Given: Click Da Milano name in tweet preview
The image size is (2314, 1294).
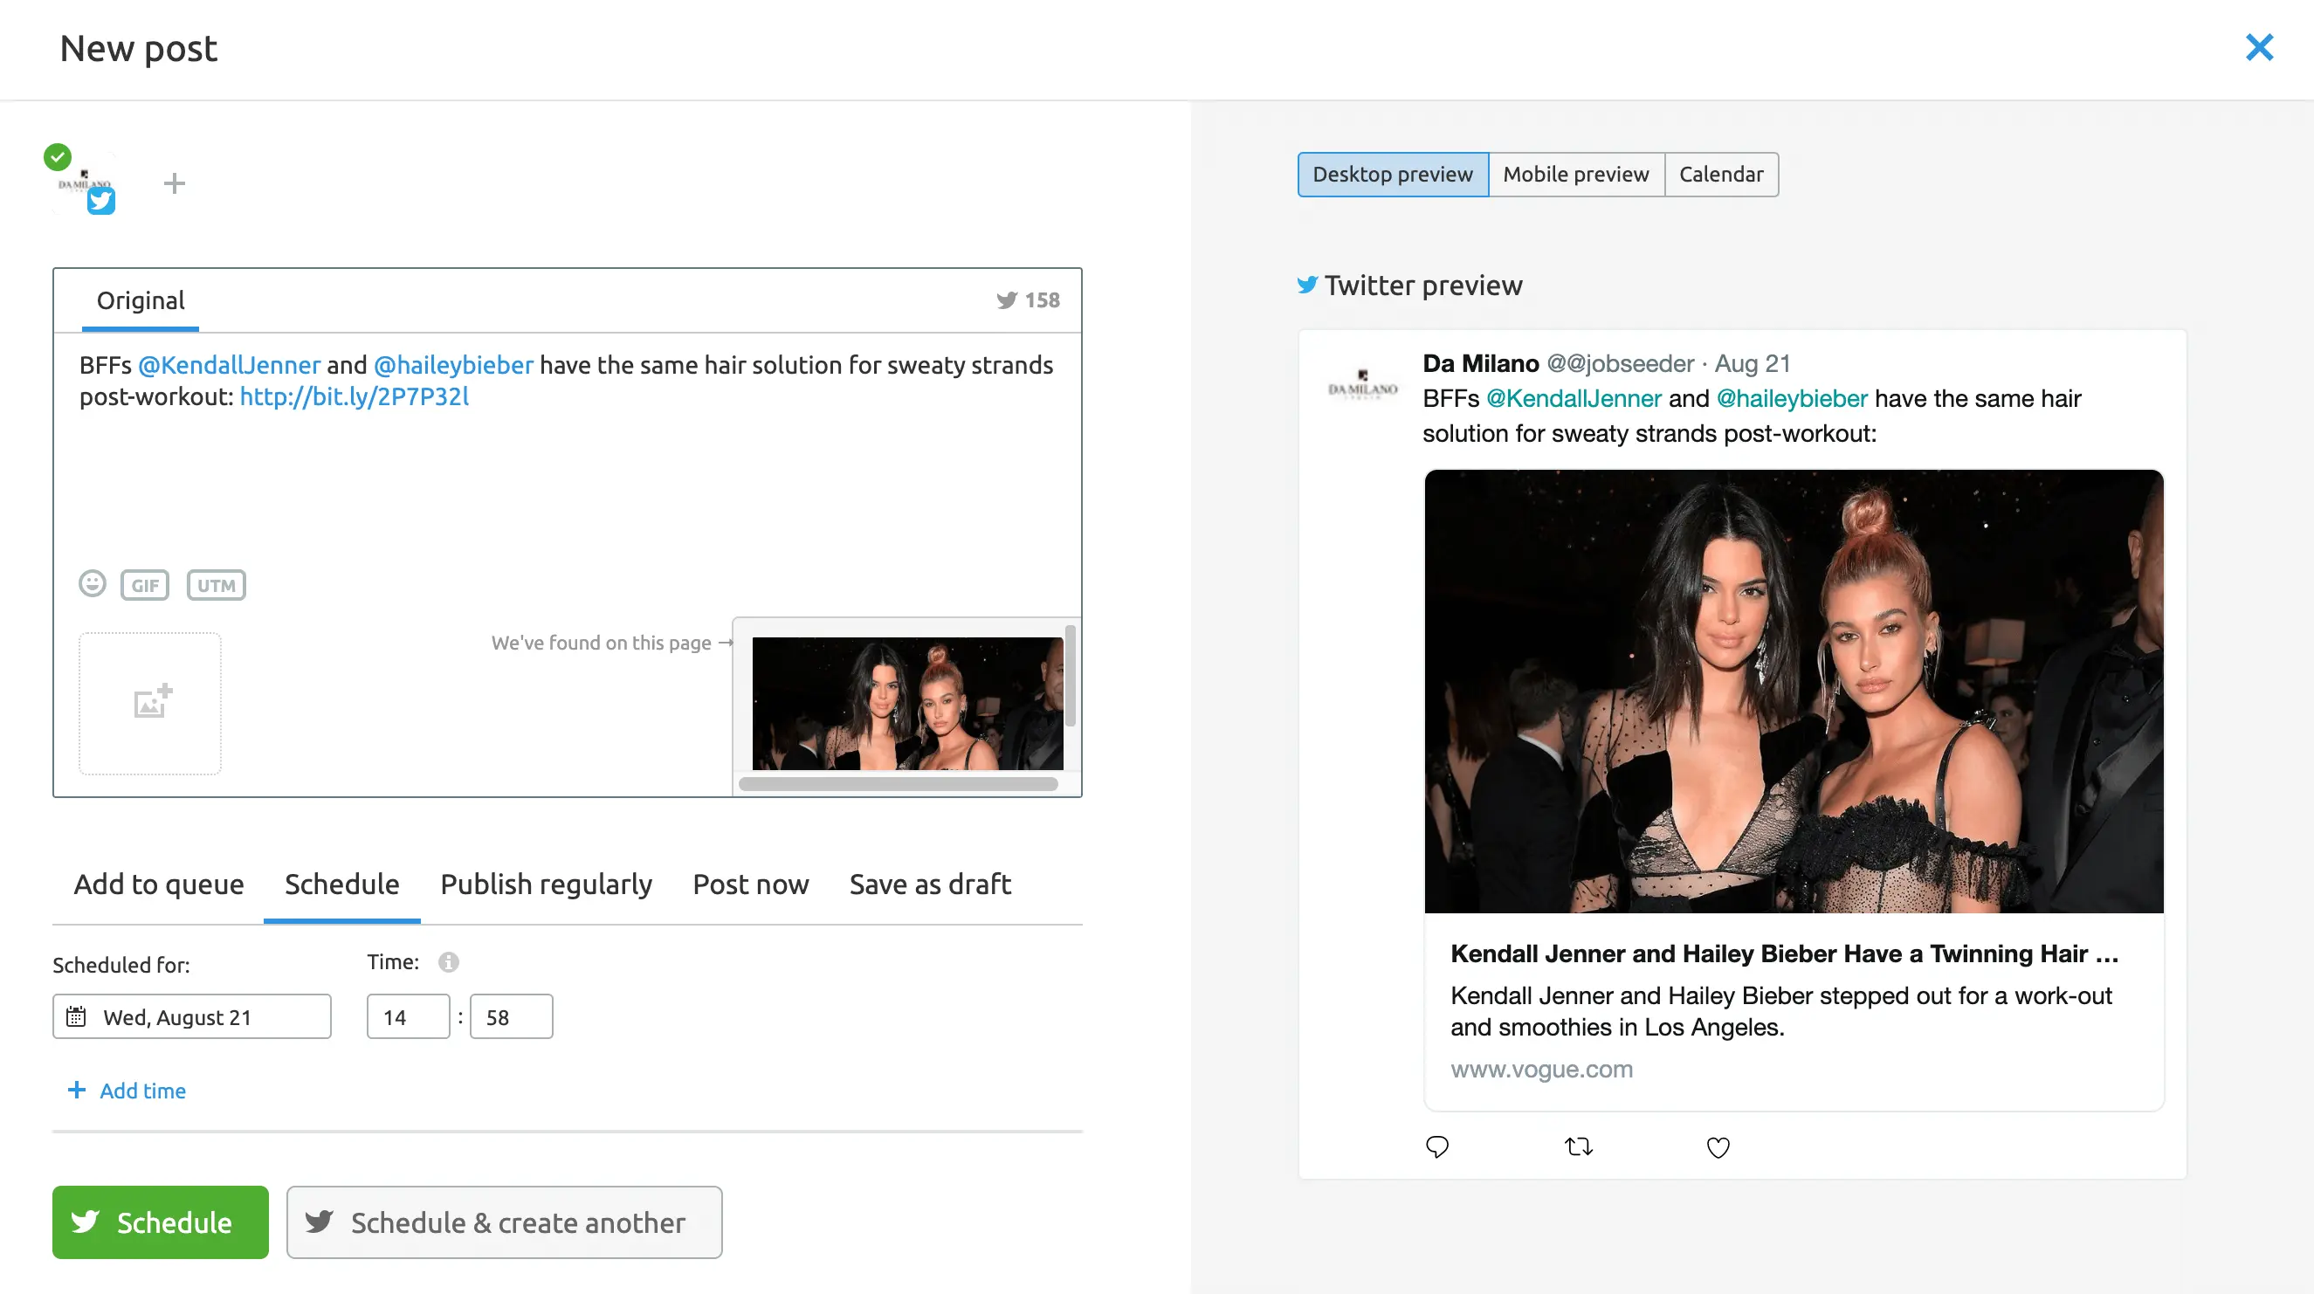Looking at the screenshot, I should (1480, 362).
